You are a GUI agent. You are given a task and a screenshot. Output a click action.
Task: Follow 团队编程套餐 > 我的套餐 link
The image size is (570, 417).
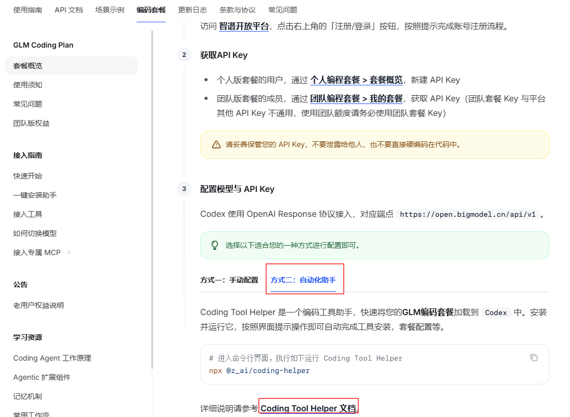coord(356,99)
